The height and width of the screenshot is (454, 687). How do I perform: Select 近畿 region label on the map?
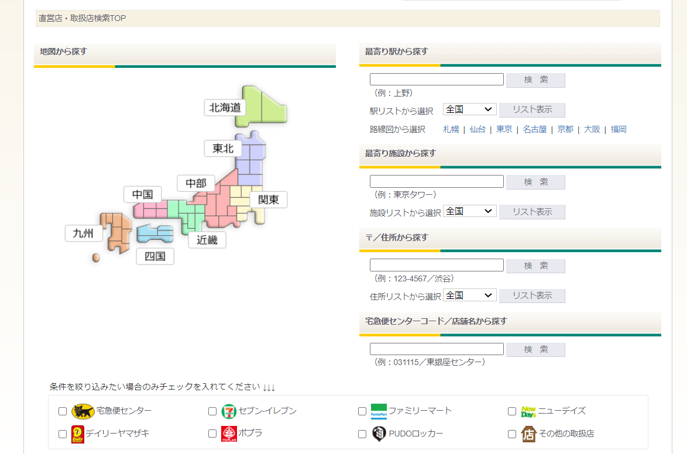click(x=207, y=240)
